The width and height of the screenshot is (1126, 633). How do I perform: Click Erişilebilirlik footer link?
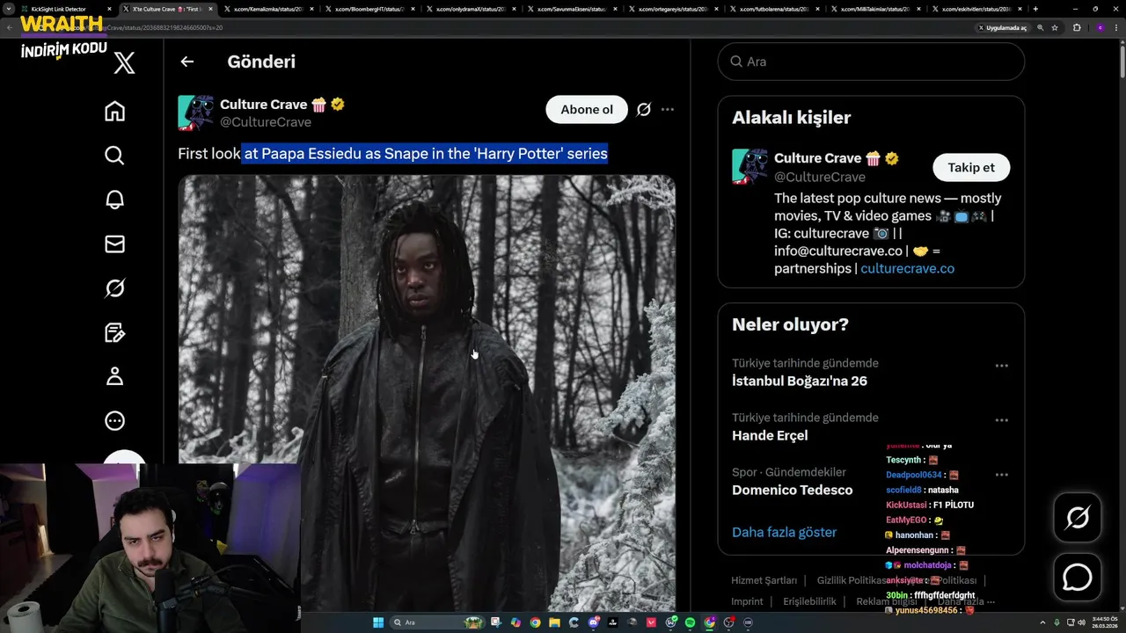(x=809, y=601)
